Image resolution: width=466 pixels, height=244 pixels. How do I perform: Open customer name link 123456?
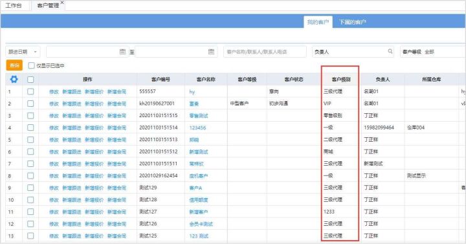[x=197, y=128]
